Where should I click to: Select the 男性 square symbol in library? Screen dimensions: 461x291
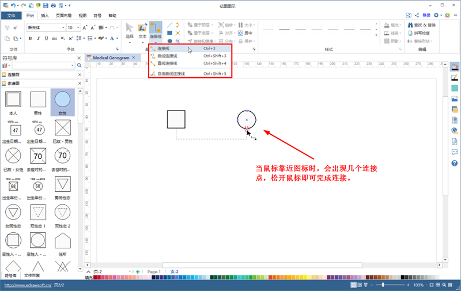pos(38,103)
